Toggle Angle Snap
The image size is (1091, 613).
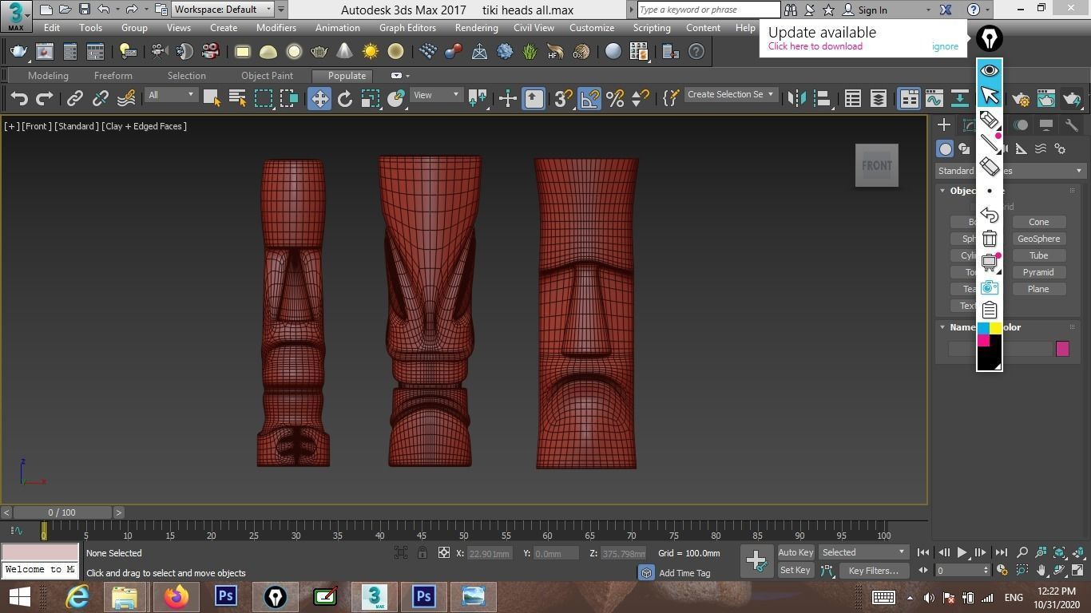pyautogui.click(x=589, y=98)
